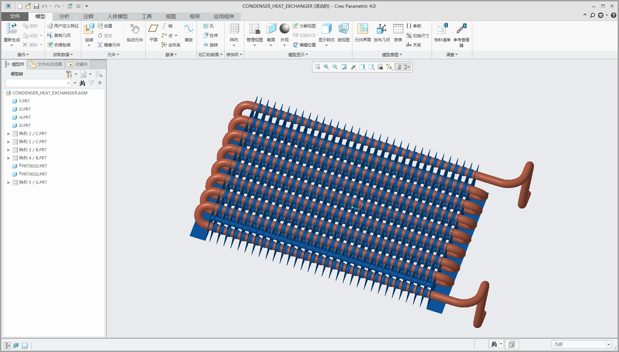Click the 镜像元件 (Mirror Component) button

[x=109, y=45]
